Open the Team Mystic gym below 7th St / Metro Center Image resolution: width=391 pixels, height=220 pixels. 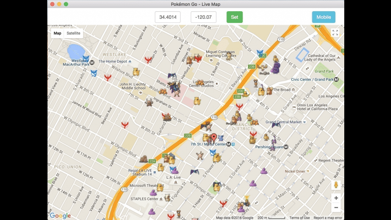(213, 152)
